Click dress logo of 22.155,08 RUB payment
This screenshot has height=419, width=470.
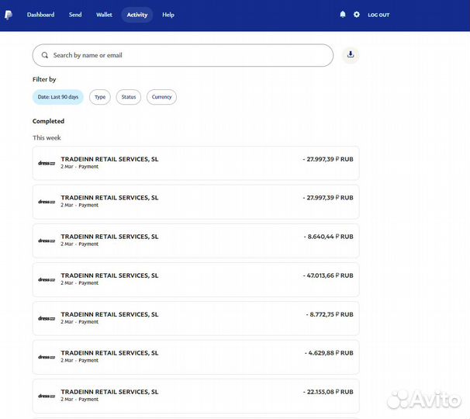pos(47,396)
